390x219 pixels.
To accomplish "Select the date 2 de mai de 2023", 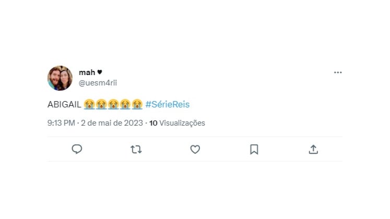I will [112, 124].
